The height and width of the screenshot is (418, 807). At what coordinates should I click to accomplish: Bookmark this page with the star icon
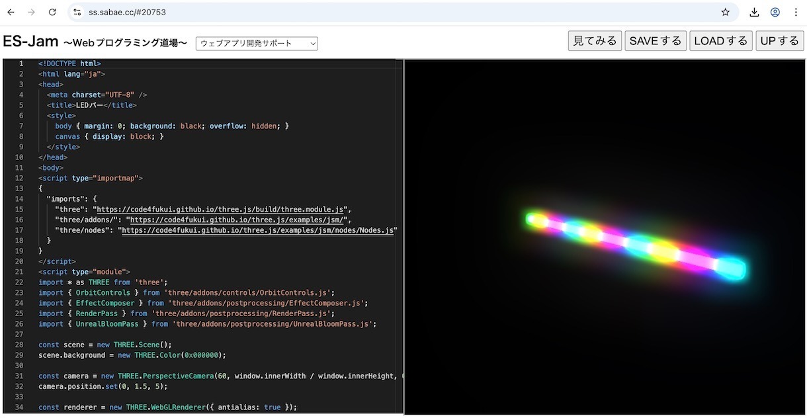pyautogui.click(x=726, y=12)
